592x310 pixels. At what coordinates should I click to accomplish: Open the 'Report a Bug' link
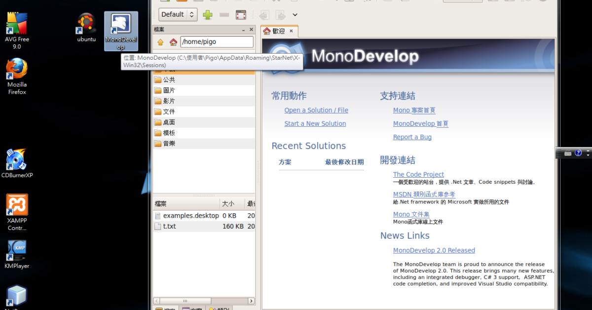(x=412, y=137)
